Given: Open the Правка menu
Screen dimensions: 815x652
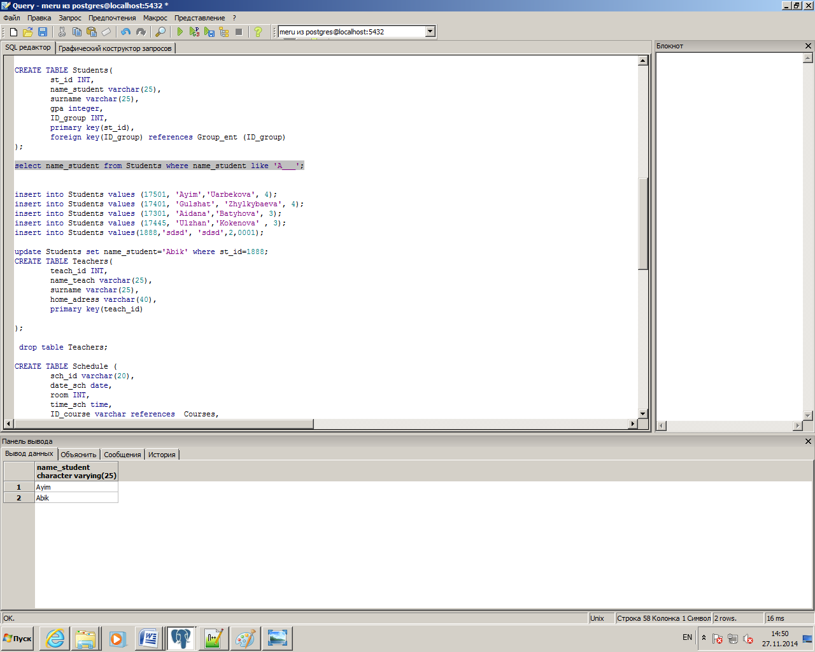Looking at the screenshot, I should coord(39,18).
